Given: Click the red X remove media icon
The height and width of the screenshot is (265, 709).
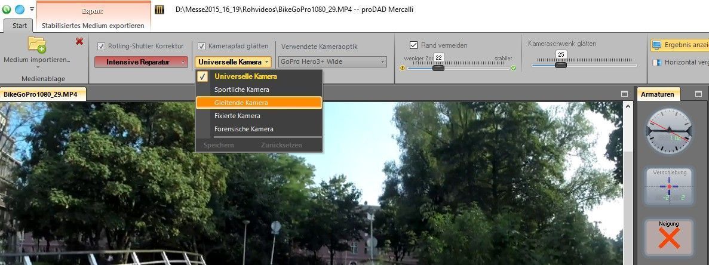Looking at the screenshot, I should click(x=79, y=41).
